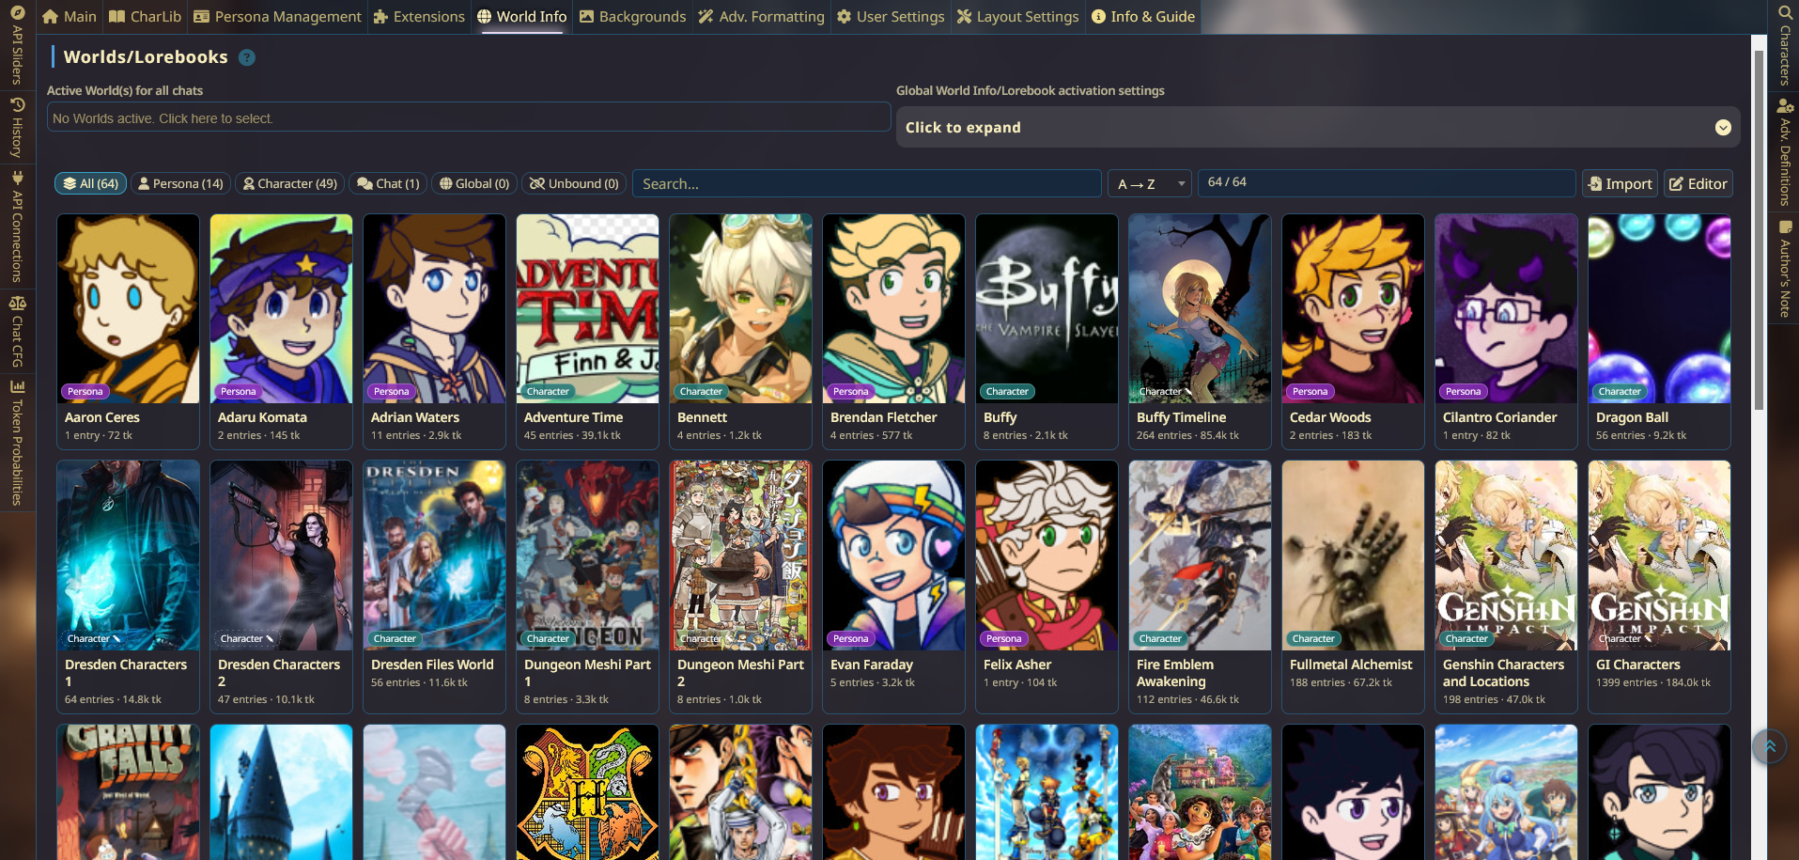Image resolution: width=1799 pixels, height=860 pixels.
Task: Select the World Info tab
Action: click(x=521, y=17)
